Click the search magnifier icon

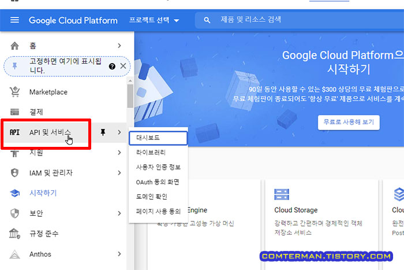pos(207,20)
